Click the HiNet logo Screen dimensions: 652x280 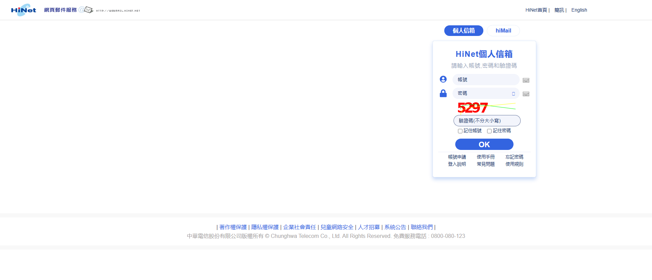pyautogui.click(x=23, y=10)
